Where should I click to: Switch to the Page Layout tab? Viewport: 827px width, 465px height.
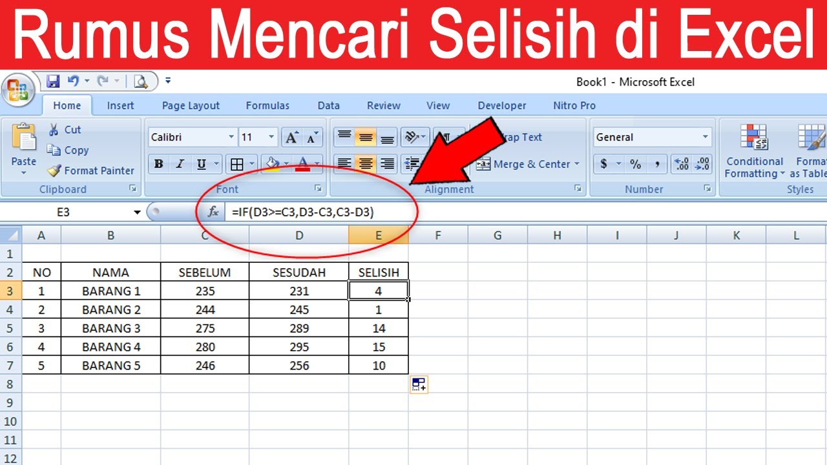(191, 105)
